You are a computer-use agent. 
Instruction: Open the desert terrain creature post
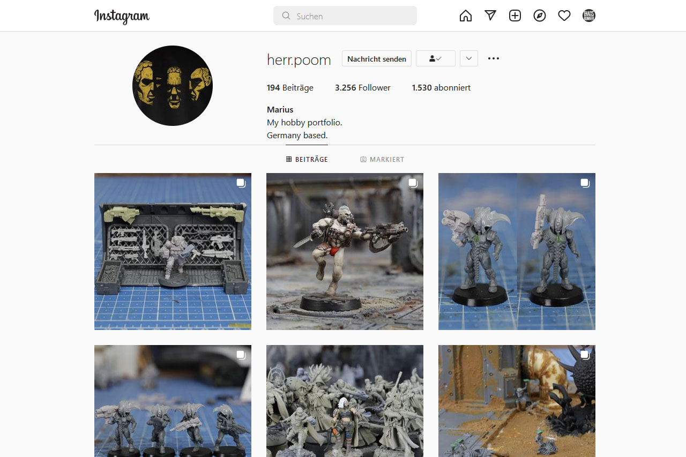tap(517, 401)
